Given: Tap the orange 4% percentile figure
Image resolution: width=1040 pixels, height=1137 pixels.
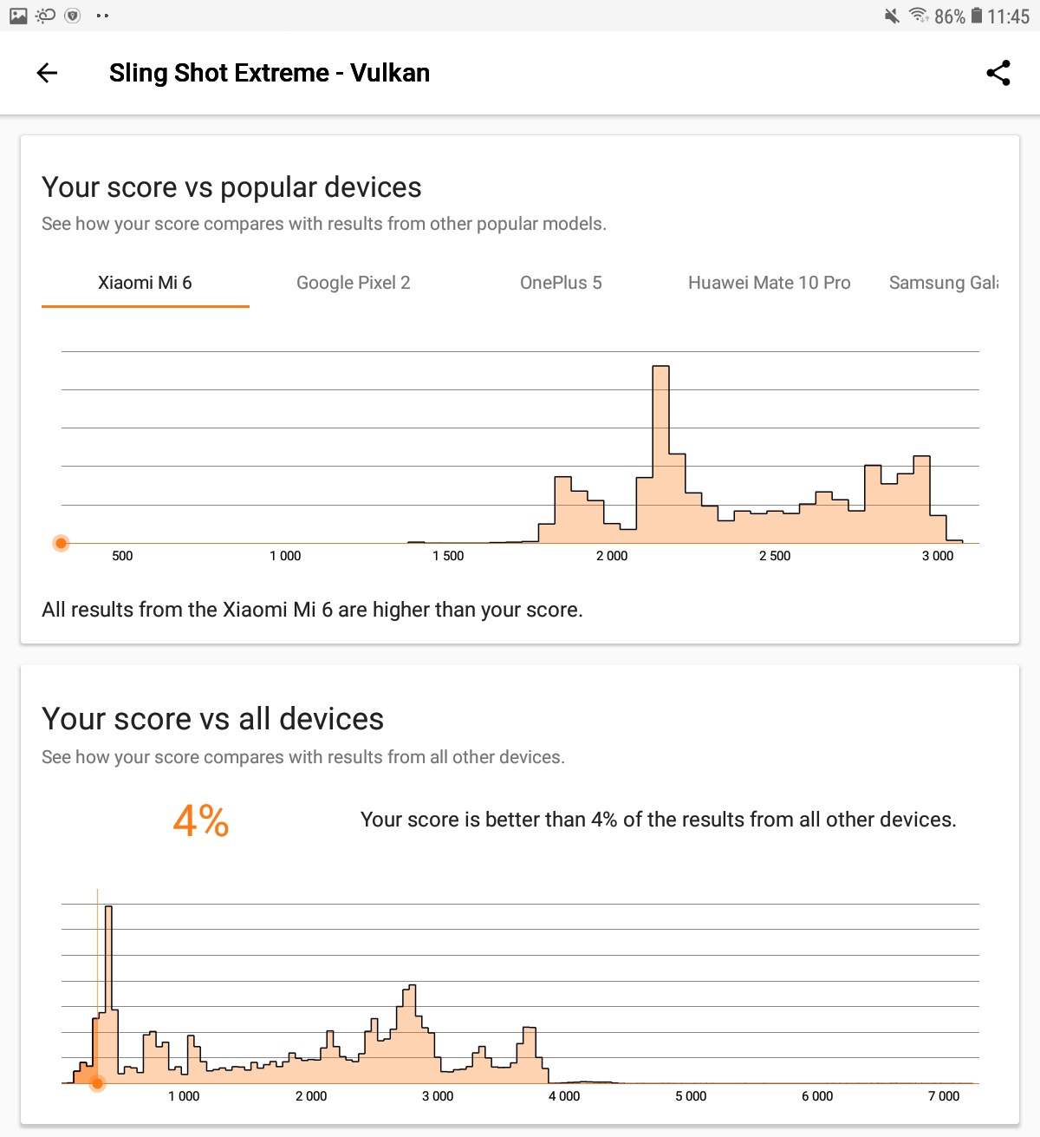Looking at the screenshot, I should pos(201,820).
